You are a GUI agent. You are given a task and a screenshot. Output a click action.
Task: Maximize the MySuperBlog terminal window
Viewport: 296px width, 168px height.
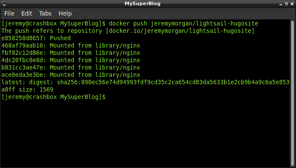pos(286,4)
